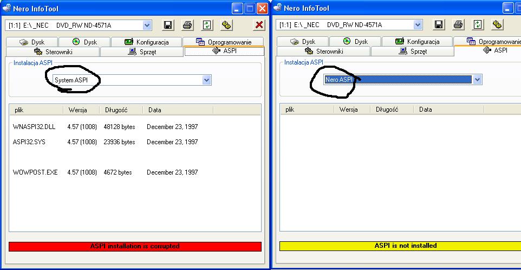Switch to Konfiguracja tab in right window
This screenshot has height=270, width=521.
click(418, 42)
